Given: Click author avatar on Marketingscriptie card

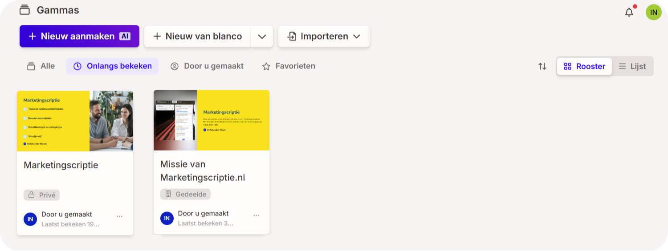Looking at the screenshot, I should point(30,219).
